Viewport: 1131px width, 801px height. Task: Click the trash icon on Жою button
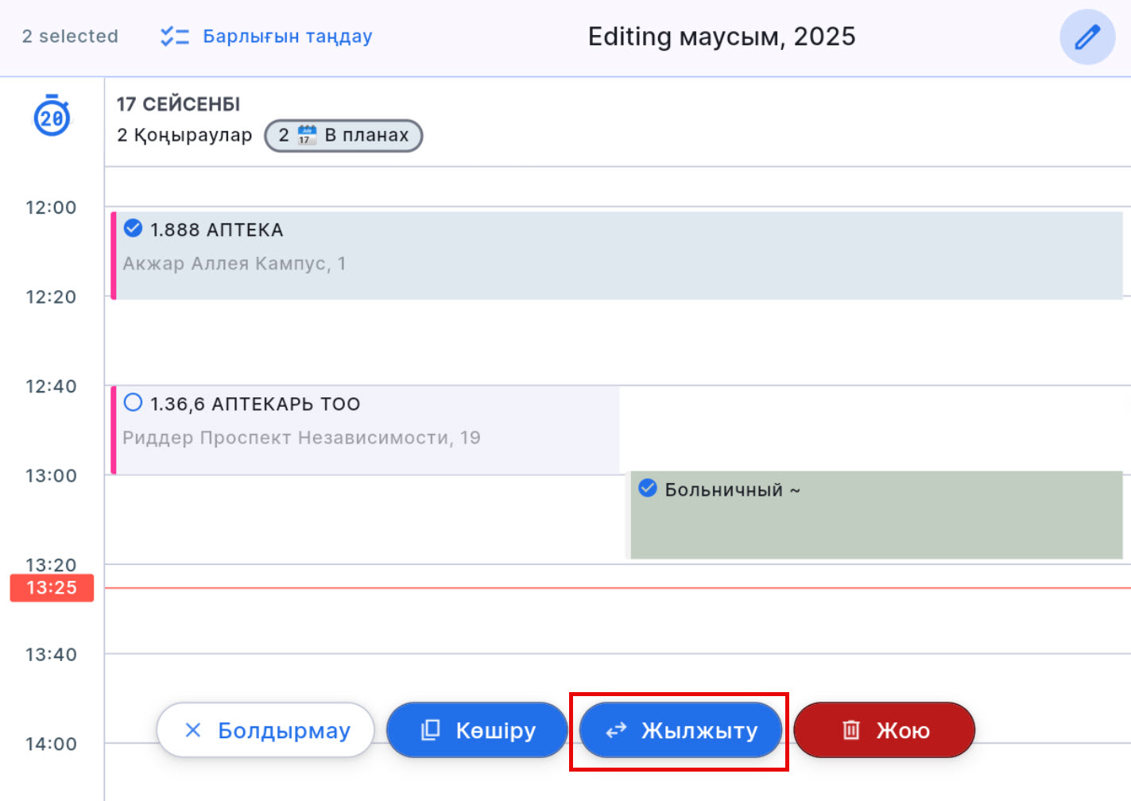[851, 729]
